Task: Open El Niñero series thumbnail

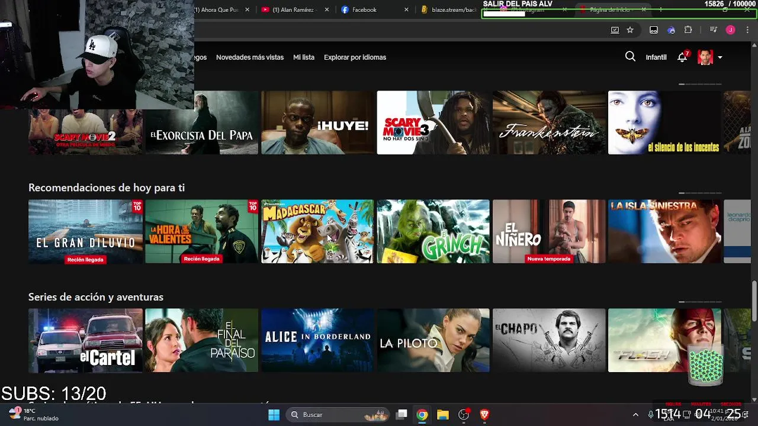Action: tap(549, 231)
